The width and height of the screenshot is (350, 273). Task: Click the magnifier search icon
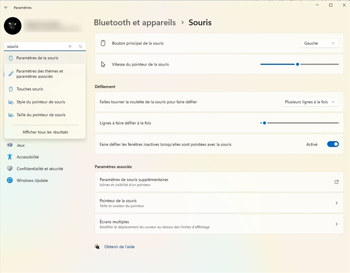coord(80,46)
